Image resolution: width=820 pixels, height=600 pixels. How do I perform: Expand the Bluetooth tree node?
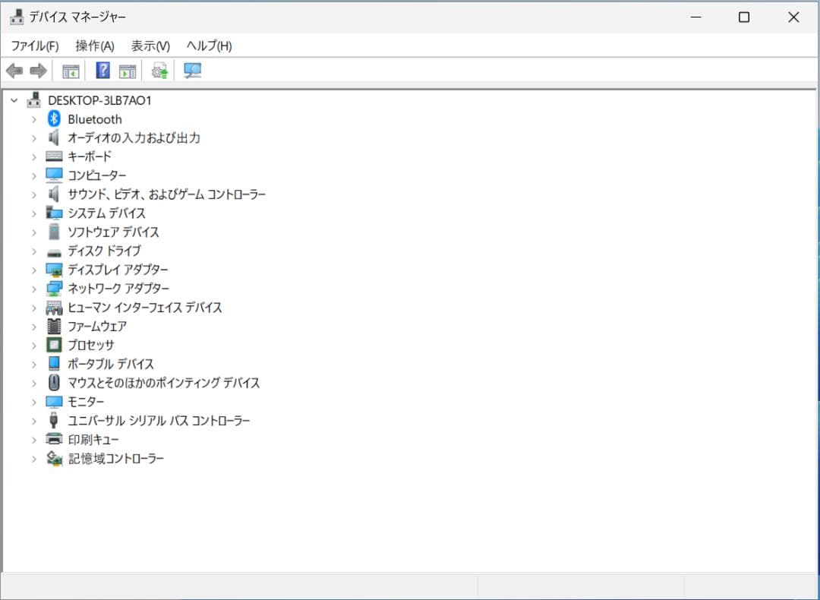(33, 118)
